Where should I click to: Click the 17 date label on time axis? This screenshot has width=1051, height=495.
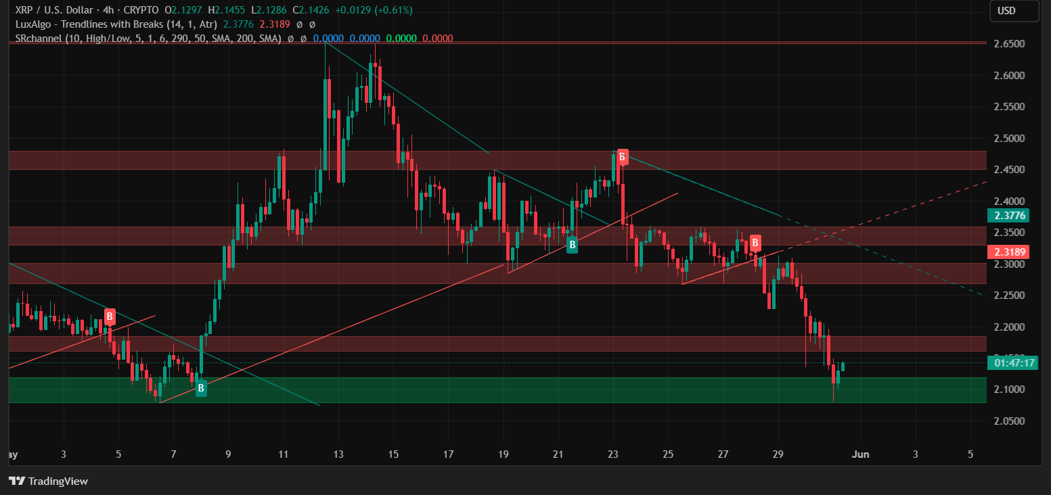click(448, 454)
